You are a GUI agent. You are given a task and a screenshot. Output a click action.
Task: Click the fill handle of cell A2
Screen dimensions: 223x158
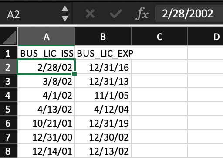click(x=74, y=74)
